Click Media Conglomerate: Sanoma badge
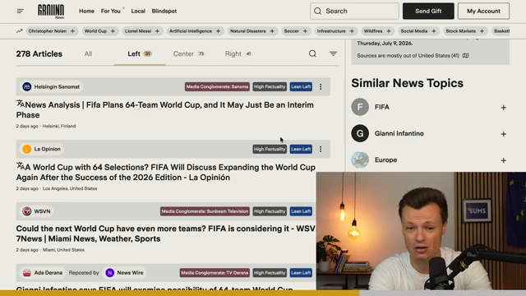This screenshot has width=526, height=296. click(217, 86)
